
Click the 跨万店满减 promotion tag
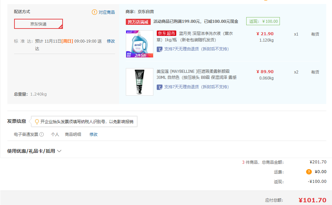(138, 22)
